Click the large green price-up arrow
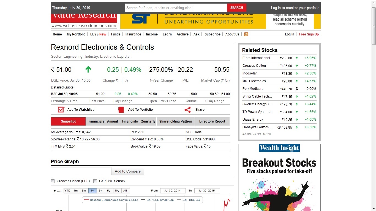Viewport: 376px width, 211px height. click(x=88, y=70)
